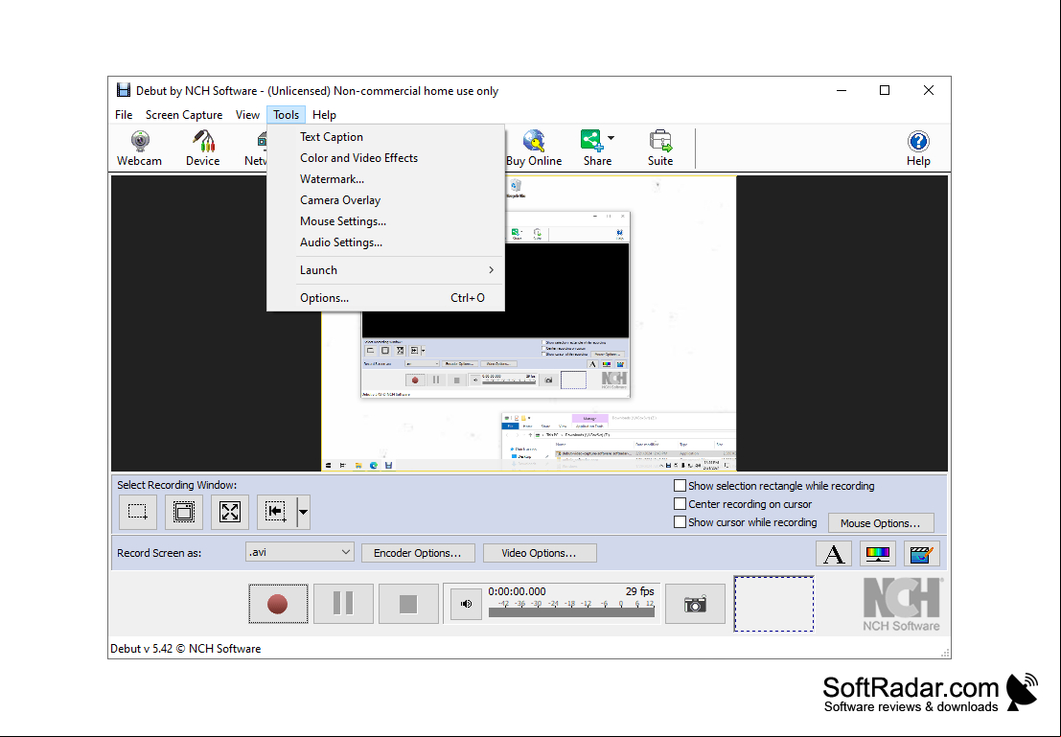Click the 0:00:00.000 recording time display

[517, 590]
